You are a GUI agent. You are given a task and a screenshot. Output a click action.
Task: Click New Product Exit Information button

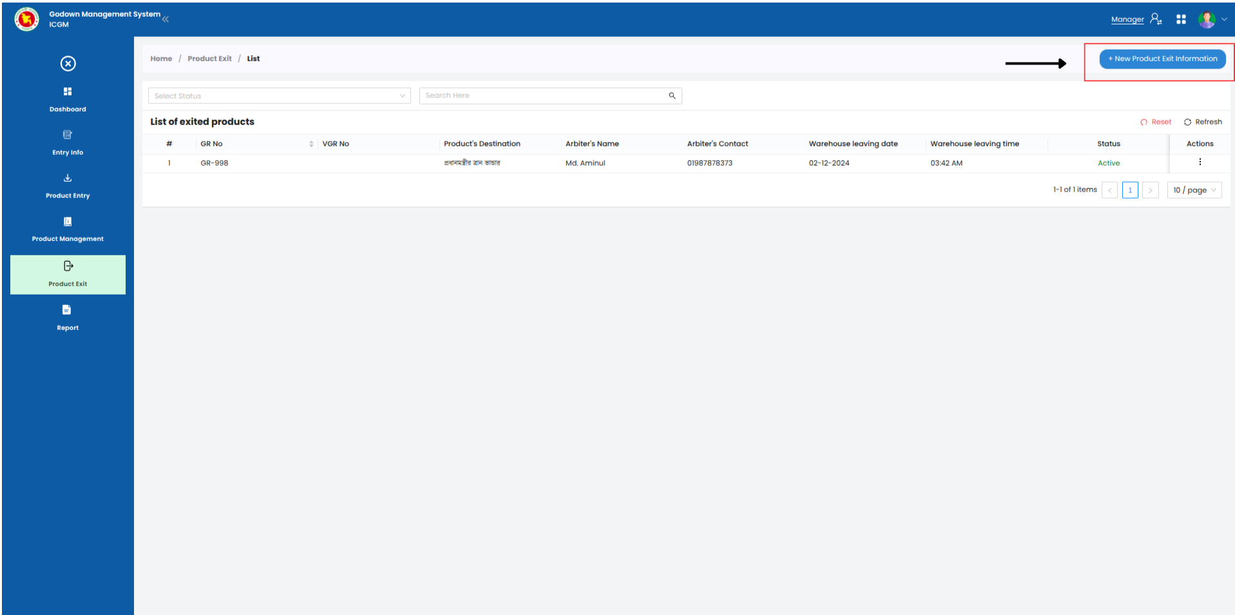pyautogui.click(x=1162, y=59)
